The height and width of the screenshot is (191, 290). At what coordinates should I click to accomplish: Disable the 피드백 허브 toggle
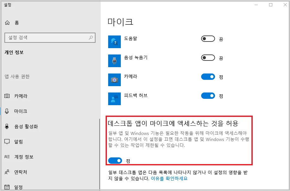[x=208, y=96]
